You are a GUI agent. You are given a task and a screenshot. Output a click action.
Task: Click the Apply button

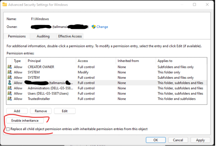pos(200,140)
